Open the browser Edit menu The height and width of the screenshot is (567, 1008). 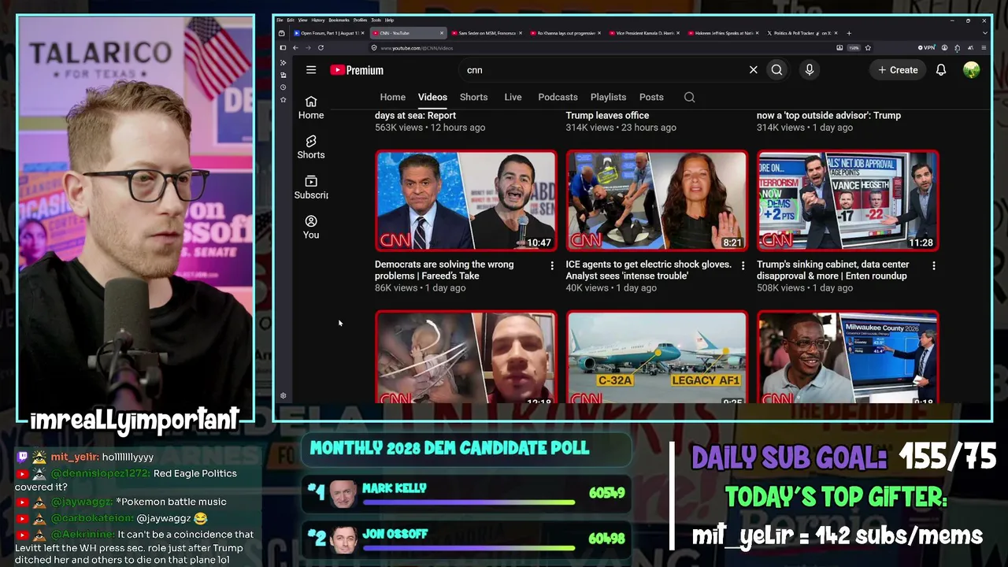coord(291,20)
